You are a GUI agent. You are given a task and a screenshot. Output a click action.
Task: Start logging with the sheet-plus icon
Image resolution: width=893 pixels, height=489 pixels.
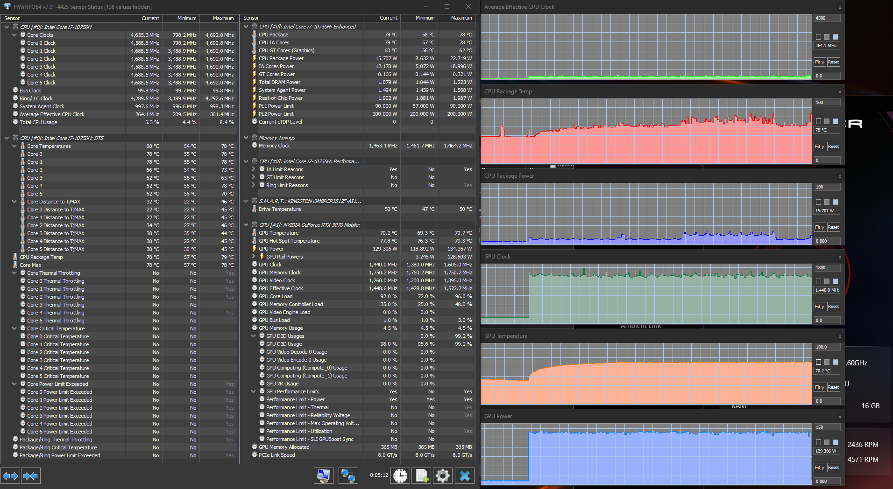(422, 476)
